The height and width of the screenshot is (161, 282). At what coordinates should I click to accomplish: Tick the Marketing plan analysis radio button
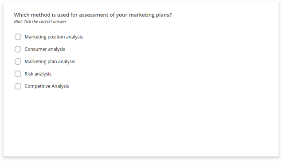pos(18,61)
